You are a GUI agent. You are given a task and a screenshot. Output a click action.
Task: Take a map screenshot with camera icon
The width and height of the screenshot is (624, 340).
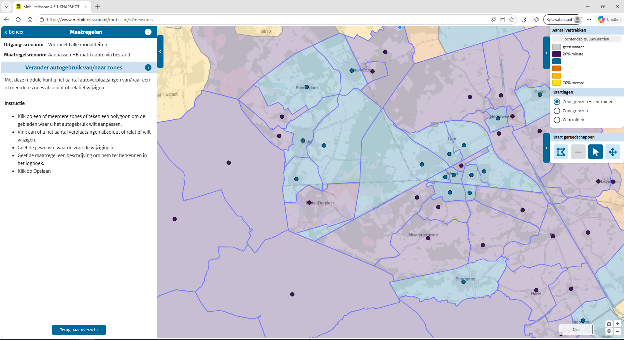609,324
